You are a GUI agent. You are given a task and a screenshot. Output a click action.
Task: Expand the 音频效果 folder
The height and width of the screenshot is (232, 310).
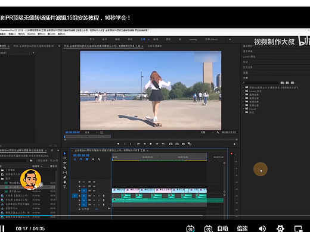coord(243,95)
